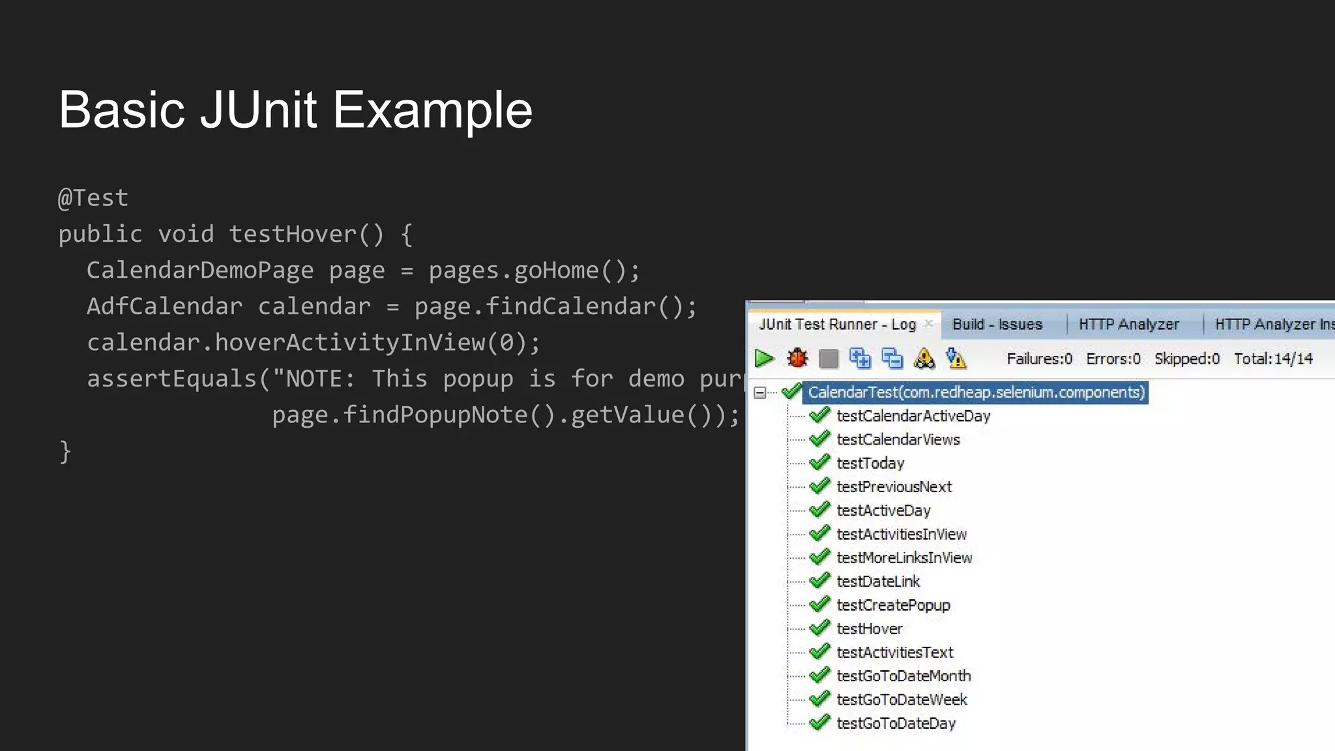This screenshot has height=751, width=1335.
Task: Select the testActivitiesInView result
Action: point(902,534)
